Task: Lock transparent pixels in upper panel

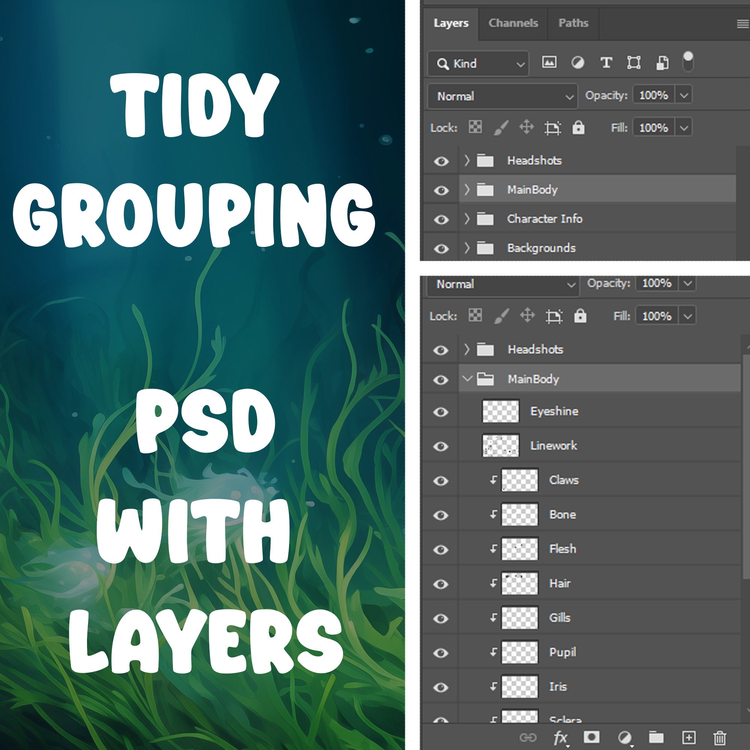Action: pos(475,127)
